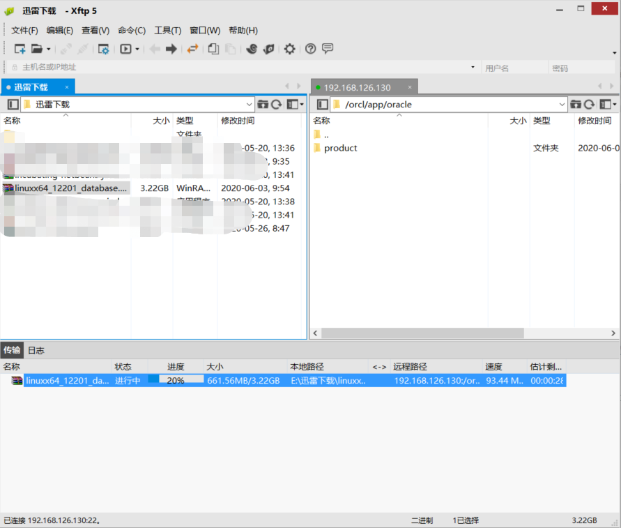Open options with the gear icon
621x528 pixels.
point(289,49)
